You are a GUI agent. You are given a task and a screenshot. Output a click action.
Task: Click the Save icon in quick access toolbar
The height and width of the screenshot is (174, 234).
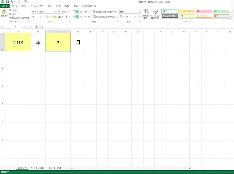[x=7, y=2]
